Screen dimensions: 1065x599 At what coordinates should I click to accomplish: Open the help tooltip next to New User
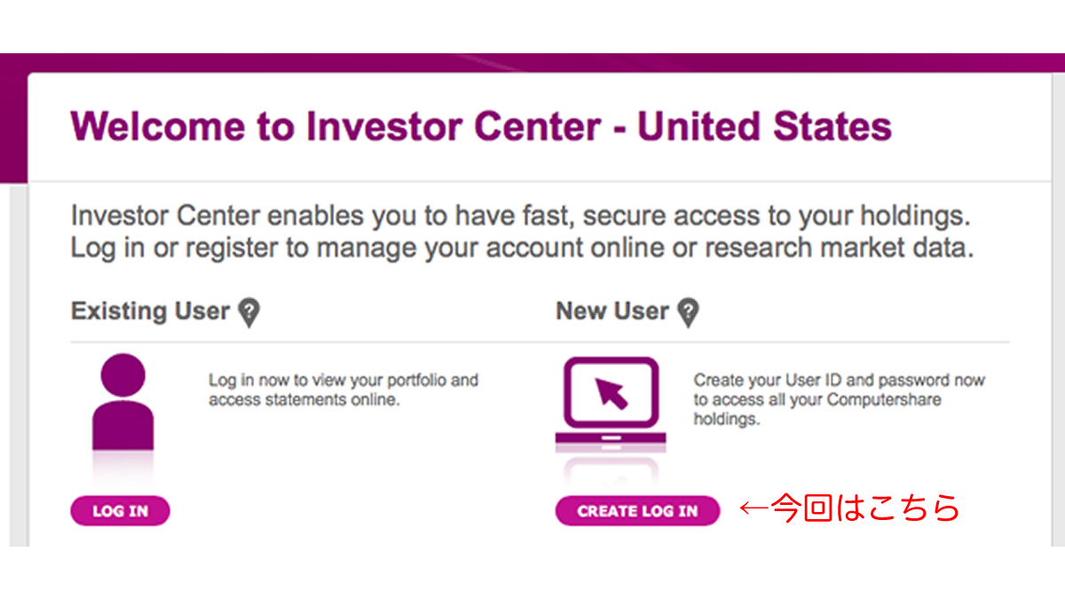point(688,312)
